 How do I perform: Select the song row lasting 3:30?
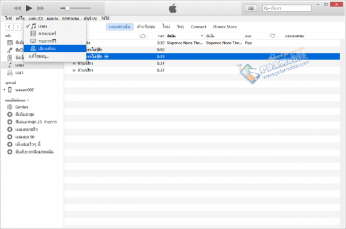[202, 43]
